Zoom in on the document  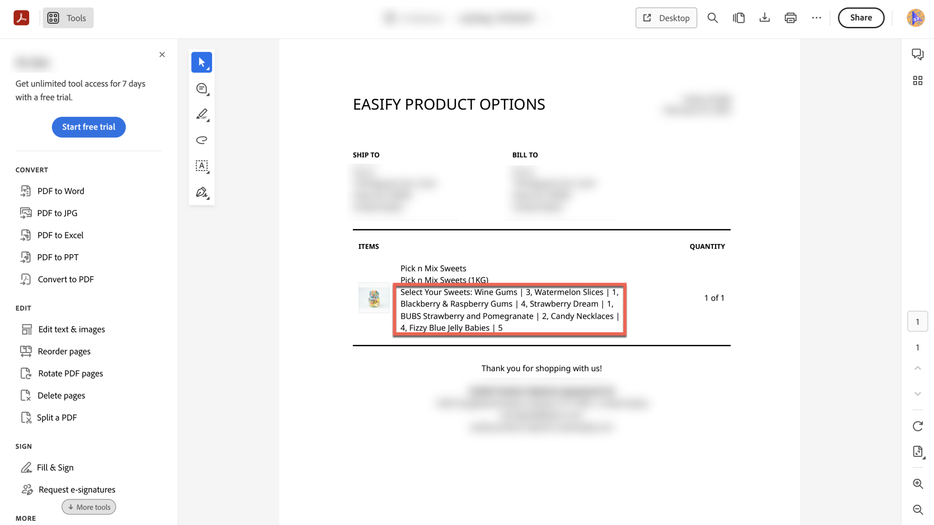[918, 484]
